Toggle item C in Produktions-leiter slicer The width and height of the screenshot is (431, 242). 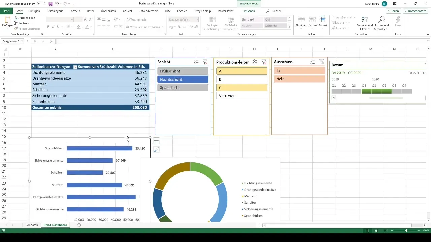242,87
